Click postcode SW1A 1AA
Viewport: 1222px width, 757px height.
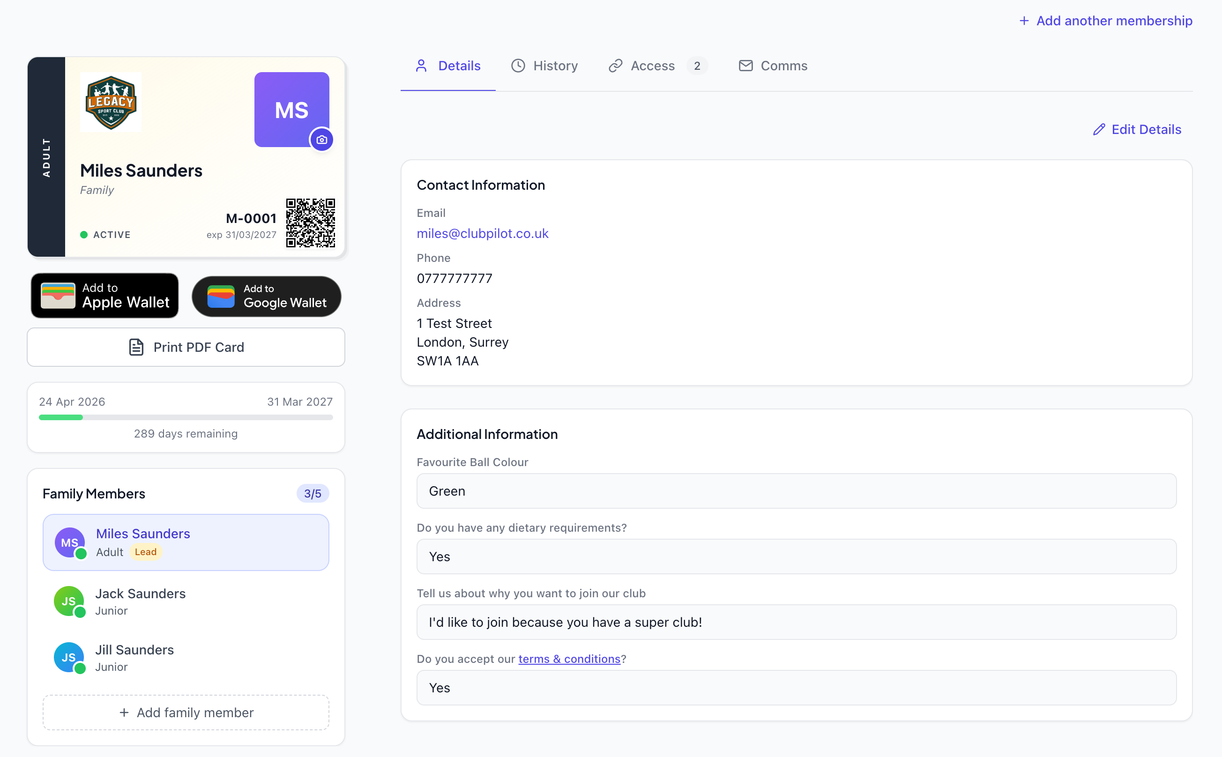(x=447, y=361)
